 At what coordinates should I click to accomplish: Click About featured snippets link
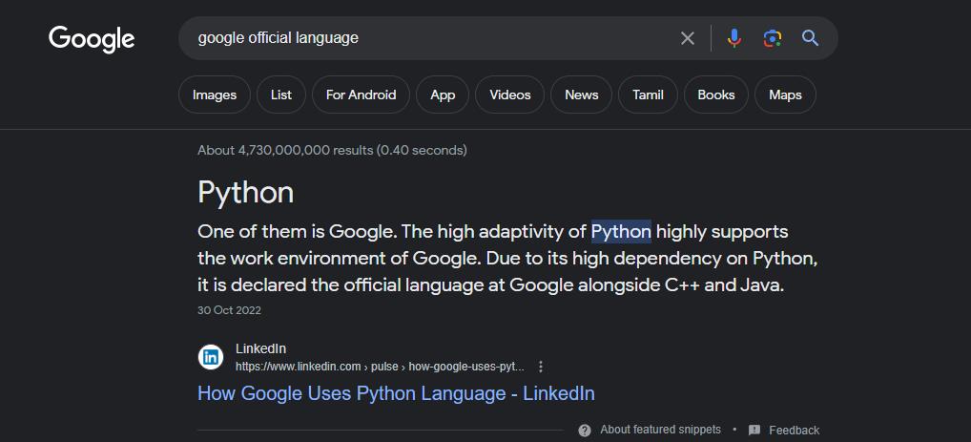661,430
